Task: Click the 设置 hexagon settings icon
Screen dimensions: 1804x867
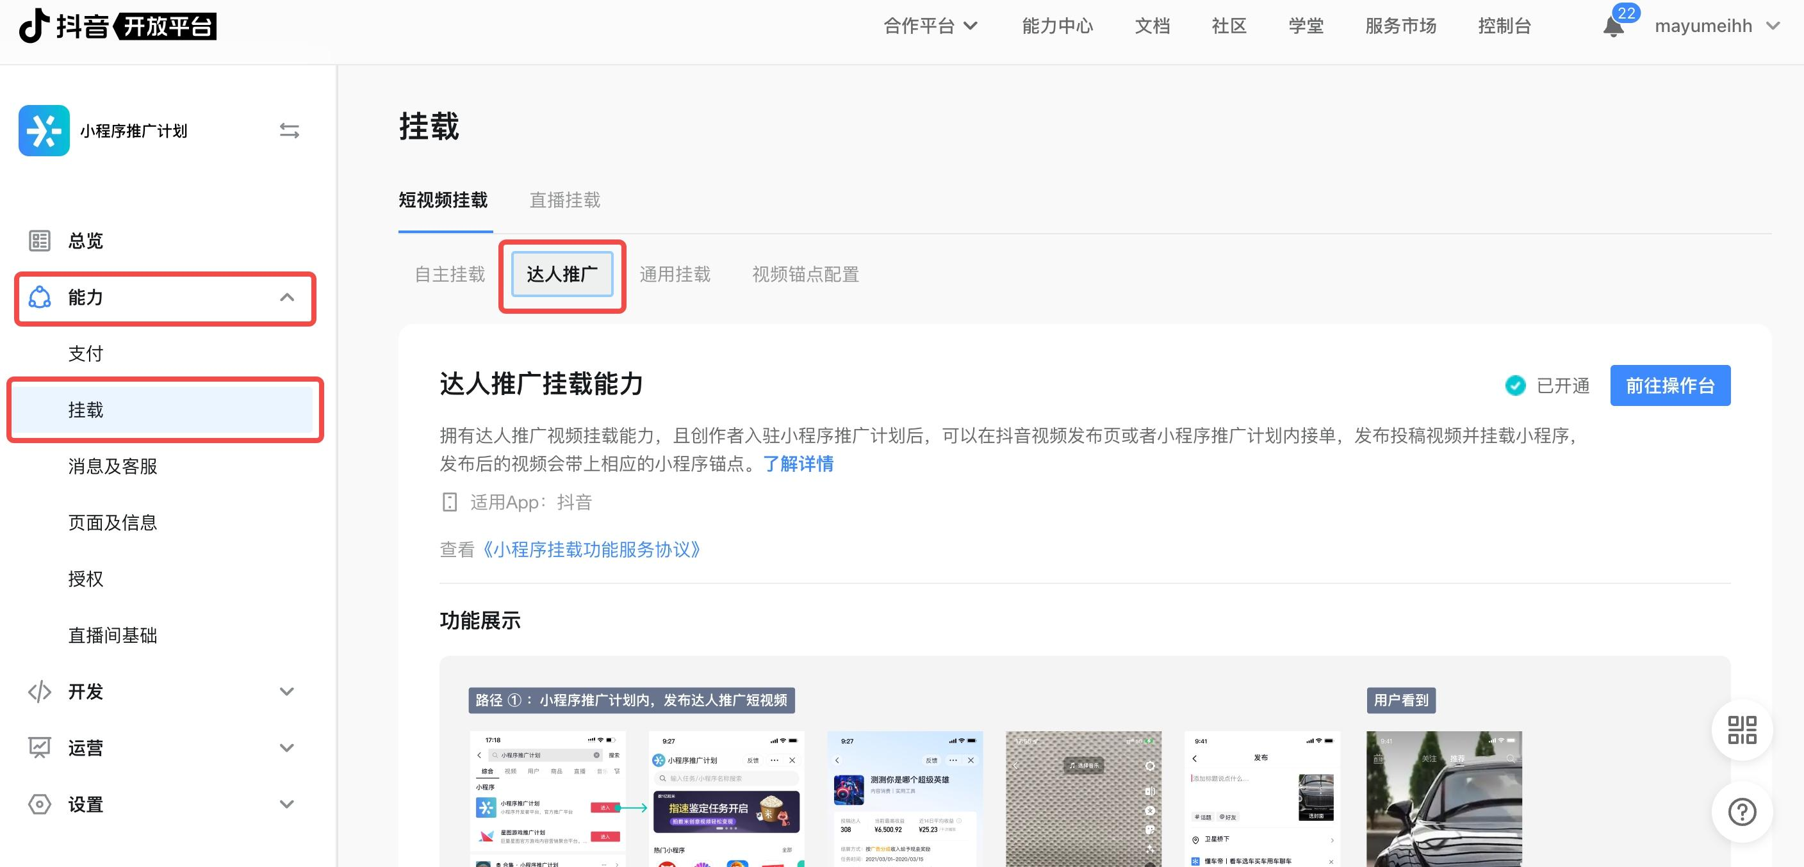Action: pyautogui.click(x=39, y=805)
